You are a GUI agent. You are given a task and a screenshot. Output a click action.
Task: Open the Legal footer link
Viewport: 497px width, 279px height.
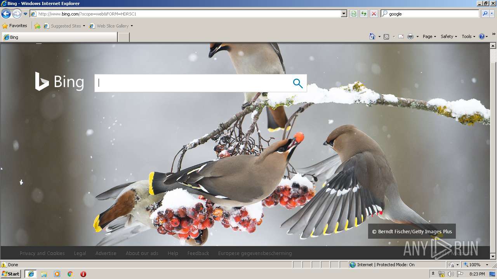click(80, 253)
